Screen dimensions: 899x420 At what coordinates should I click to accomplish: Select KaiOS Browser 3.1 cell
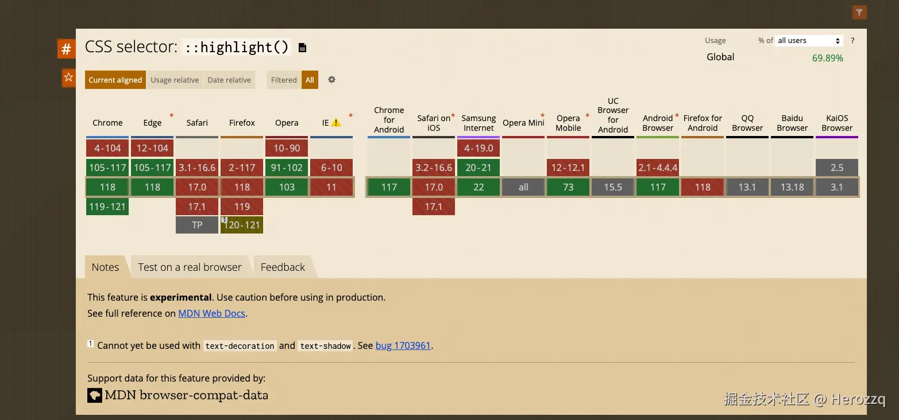[x=837, y=187]
